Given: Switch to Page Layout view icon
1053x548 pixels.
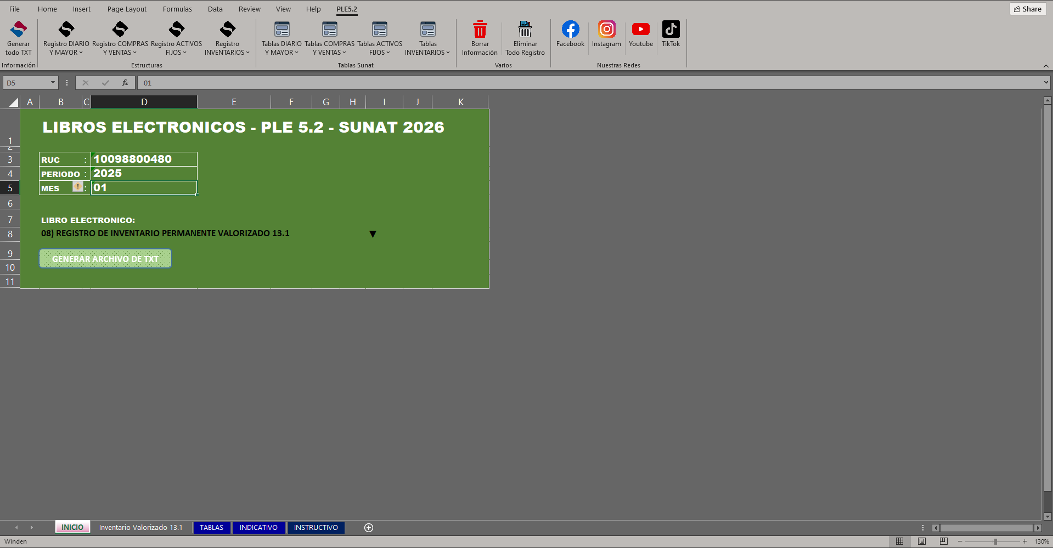Looking at the screenshot, I should (x=922, y=541).
